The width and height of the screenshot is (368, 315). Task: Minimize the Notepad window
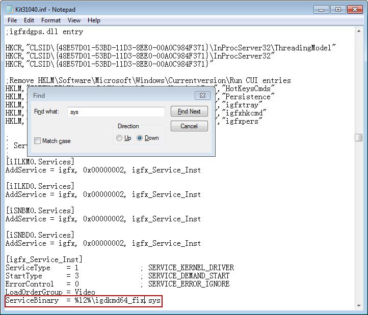pos(320,9)
